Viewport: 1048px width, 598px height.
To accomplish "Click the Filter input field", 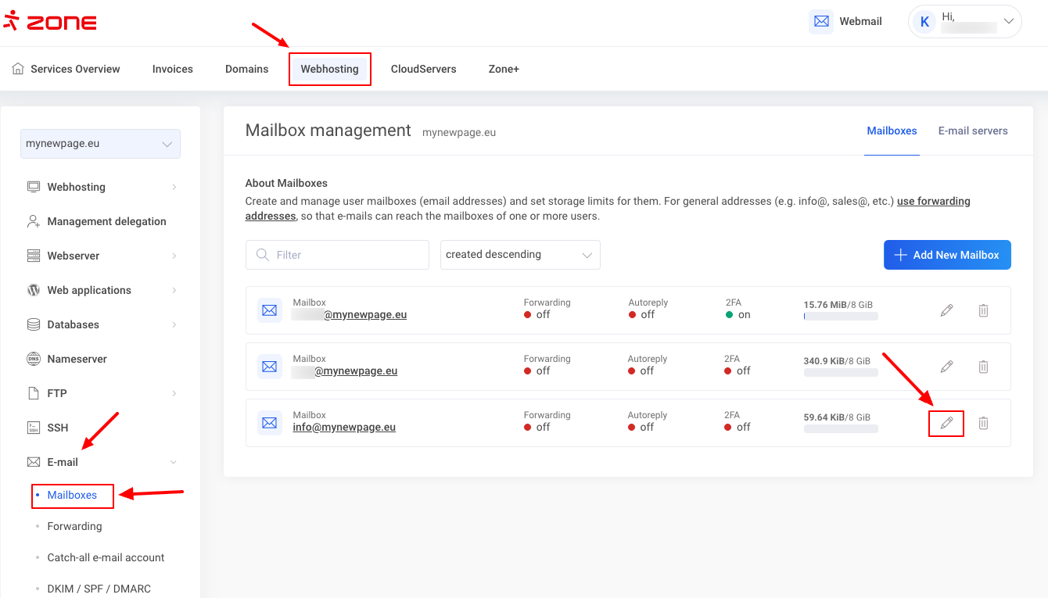I will [x=337, y=255].
